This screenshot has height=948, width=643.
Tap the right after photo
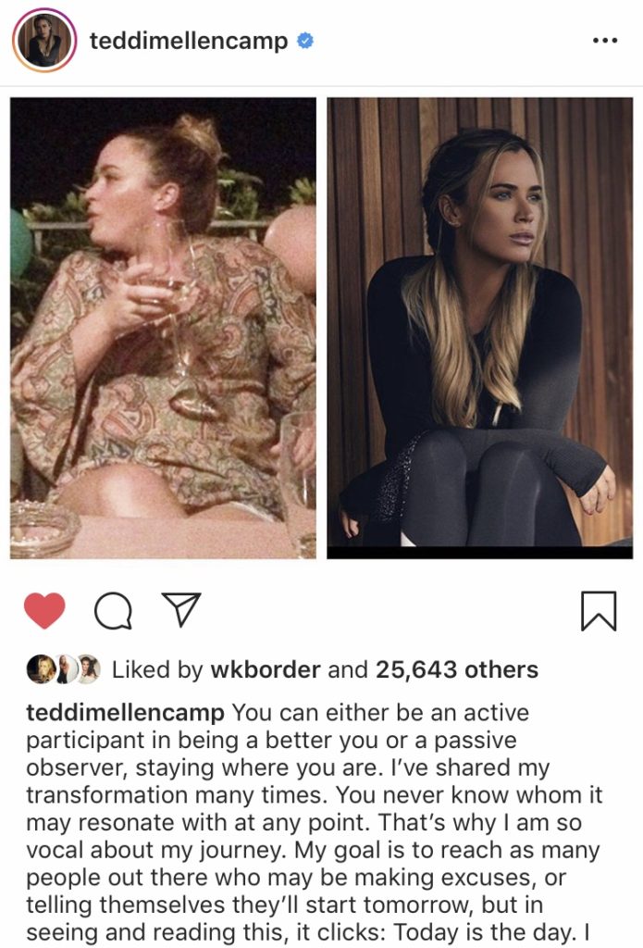point(480,328)
